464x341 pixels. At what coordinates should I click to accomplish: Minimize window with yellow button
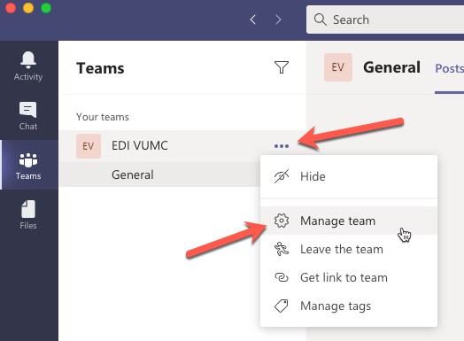point(28,8)
